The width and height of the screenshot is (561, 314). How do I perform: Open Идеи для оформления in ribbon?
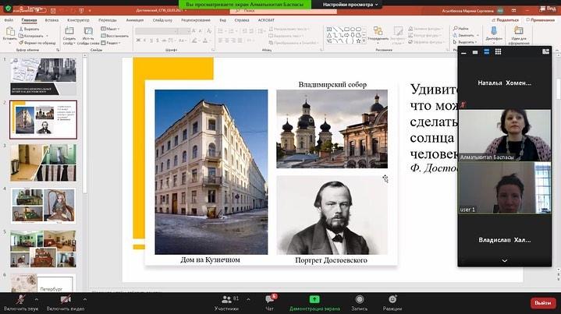point(519,34)
